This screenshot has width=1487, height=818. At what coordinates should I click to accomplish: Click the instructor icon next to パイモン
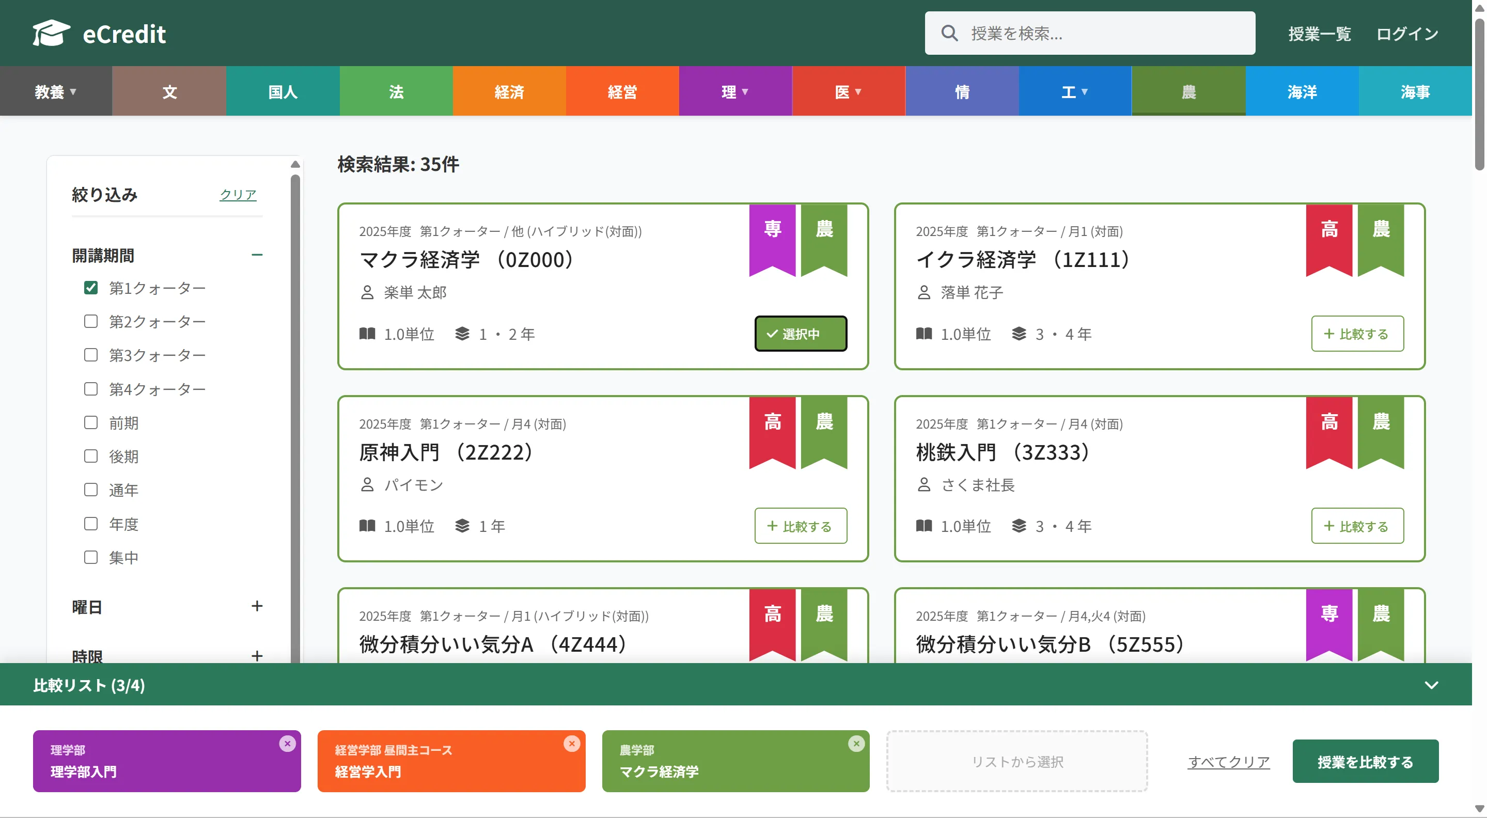pos(368,485)
